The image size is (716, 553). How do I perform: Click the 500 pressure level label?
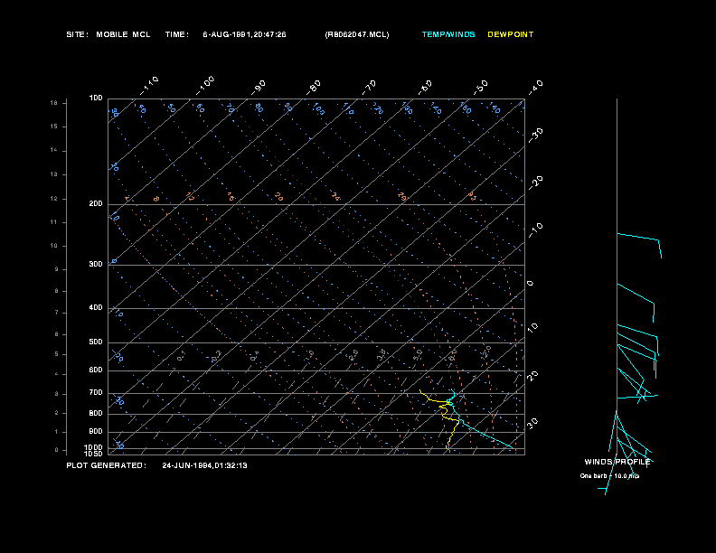[x=96, y=342]
